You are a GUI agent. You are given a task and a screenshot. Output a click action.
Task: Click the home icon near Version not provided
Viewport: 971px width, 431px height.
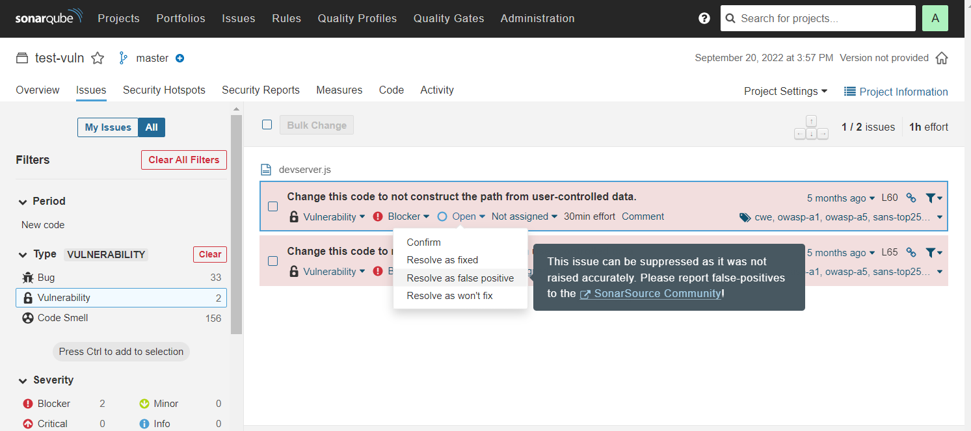(x=942, y=58)
